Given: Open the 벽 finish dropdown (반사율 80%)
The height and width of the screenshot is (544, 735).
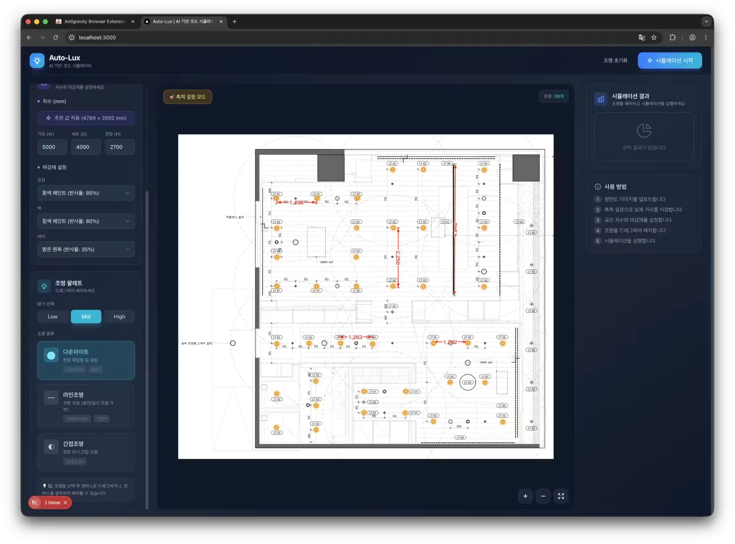Looking at the screenshot, I should coord(86,221).
